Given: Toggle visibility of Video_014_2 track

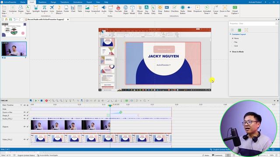Looking at the screenshot, I should 24,140.
